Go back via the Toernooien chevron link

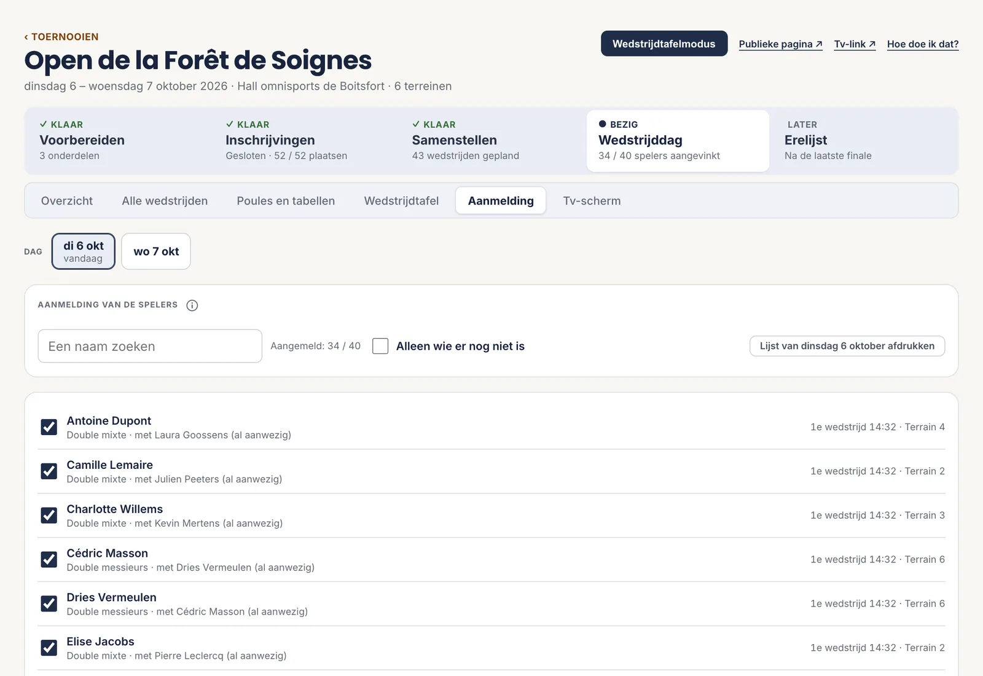61,37
